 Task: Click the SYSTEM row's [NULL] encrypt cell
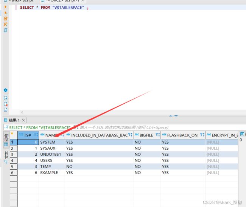pyautogui.click(x=222, y=142)
